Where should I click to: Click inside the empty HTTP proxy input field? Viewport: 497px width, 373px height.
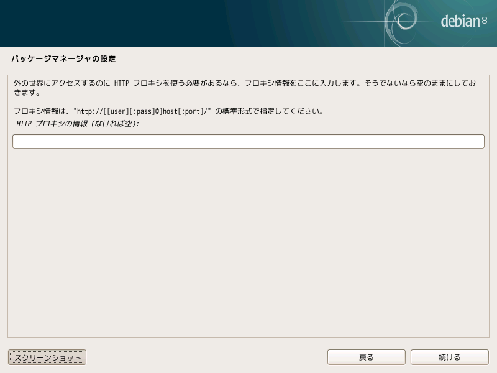pyautogui.click(x=248, y=141)
